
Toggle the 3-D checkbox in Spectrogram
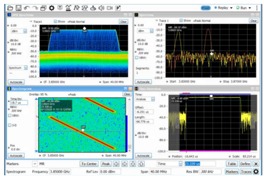tap(10, 125)
